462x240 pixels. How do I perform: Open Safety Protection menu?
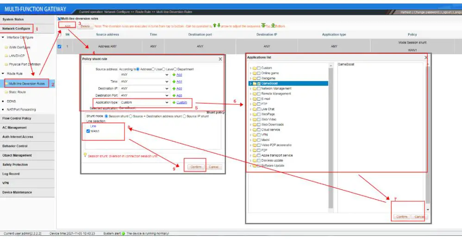click(x=27, y=164)
